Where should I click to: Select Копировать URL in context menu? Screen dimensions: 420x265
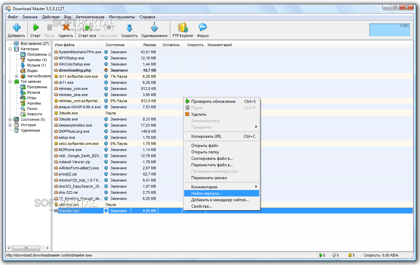(206, 136)
